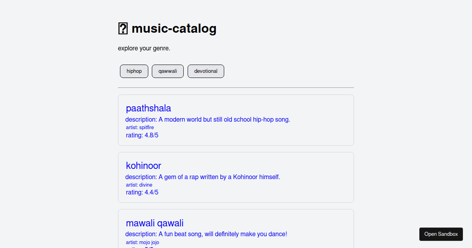Open the paathshala song entry
This screenshot has width=472, height=248.
(x=148, y=108)
